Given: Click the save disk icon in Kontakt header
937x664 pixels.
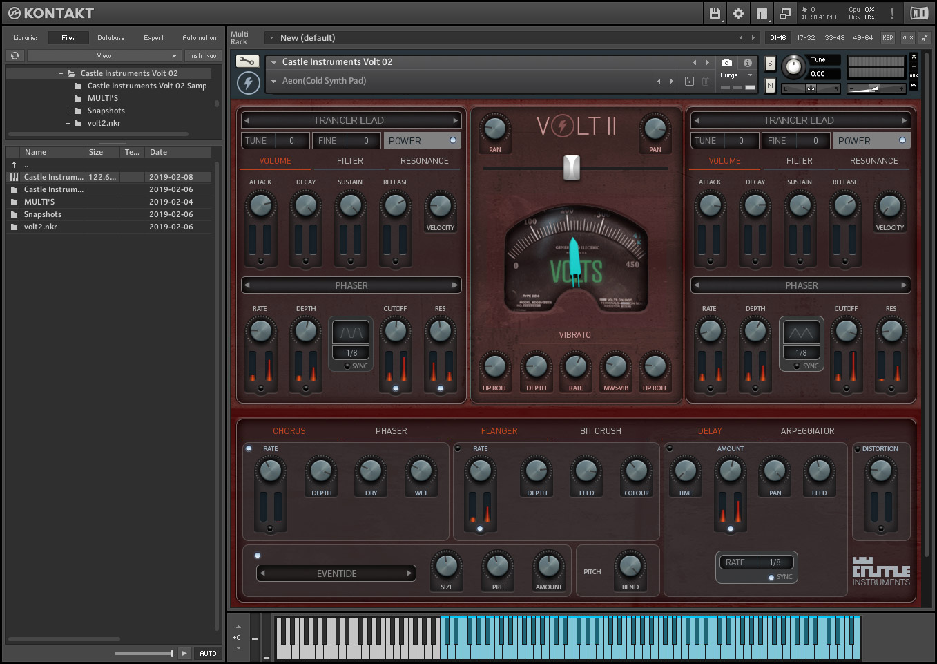Looking at the screenshot, I should [x=715, y=13].
